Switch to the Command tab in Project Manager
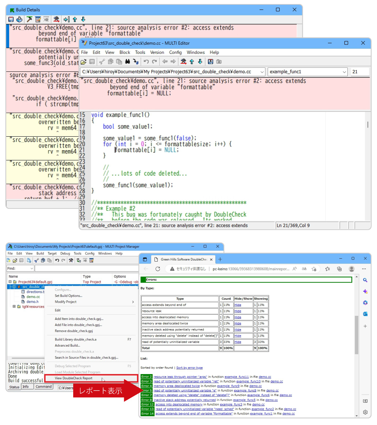377x425 pixels. click(x=44, y=387)
